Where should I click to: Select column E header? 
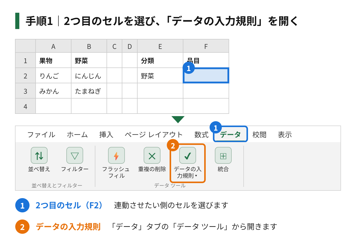(160, 46)
